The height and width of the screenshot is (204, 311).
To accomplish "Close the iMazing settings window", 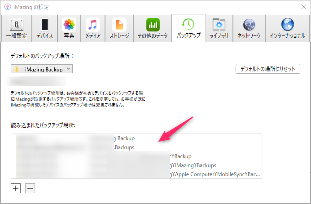I will (304, 7).
